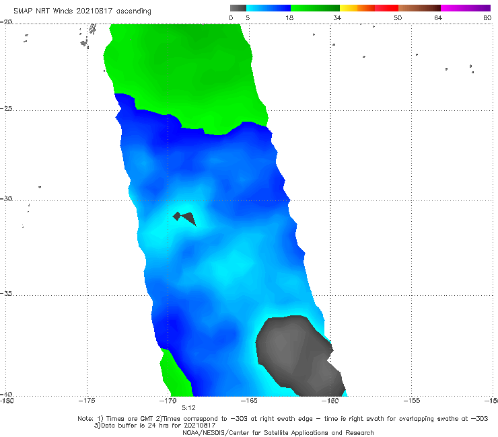Click the note line beginning "Times are GMT"
The width and height of the screenshot is (498, 437).
click(283, 419)
